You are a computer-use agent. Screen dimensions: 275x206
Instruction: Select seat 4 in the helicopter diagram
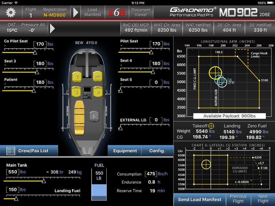tap(98, 92)
